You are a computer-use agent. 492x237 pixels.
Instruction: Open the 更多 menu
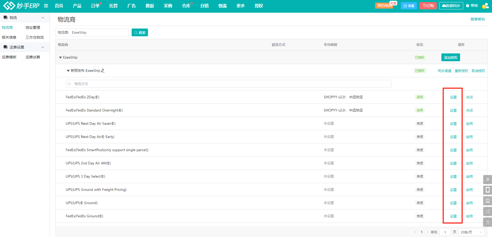point(241,6)
